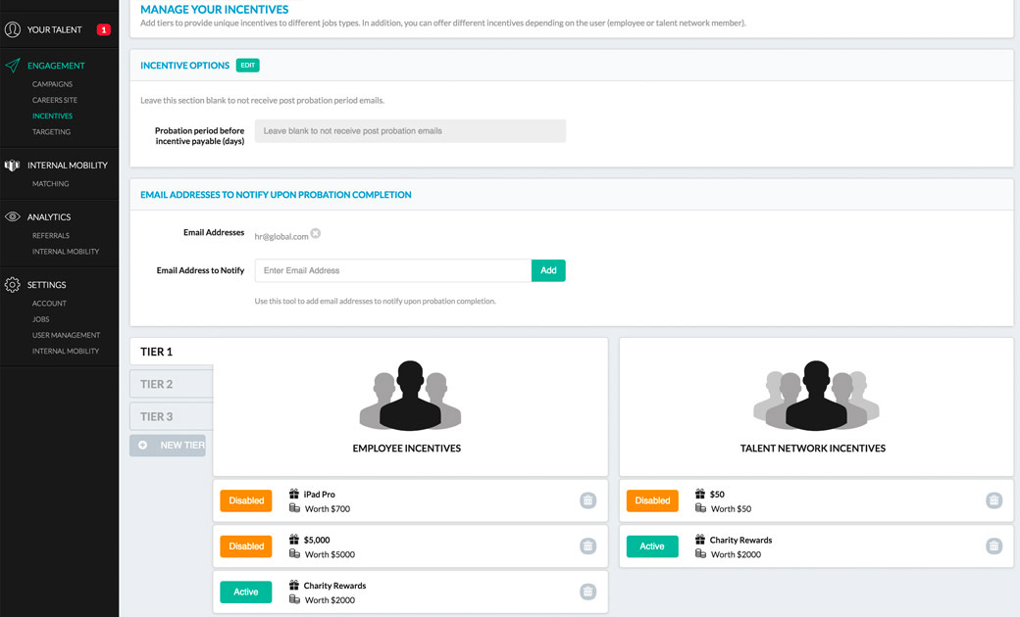Switch to the Tier 2 tab
Screen dimensions: 1020x617
pos(172,384)
